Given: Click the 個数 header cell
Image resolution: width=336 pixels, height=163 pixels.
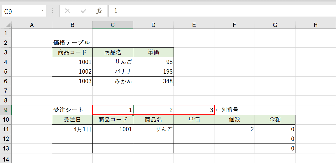Looking at the screenshot, I should point(235,120).
